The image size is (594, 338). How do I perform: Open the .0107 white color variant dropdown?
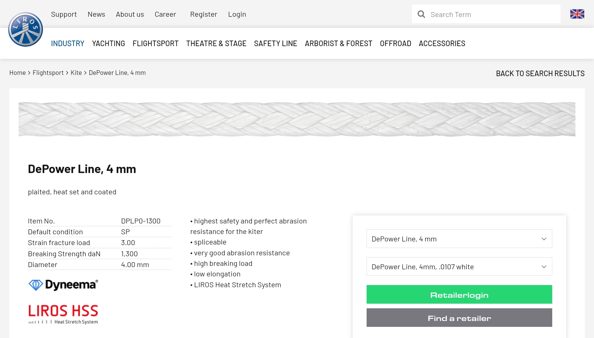click(x=459, y=266)
